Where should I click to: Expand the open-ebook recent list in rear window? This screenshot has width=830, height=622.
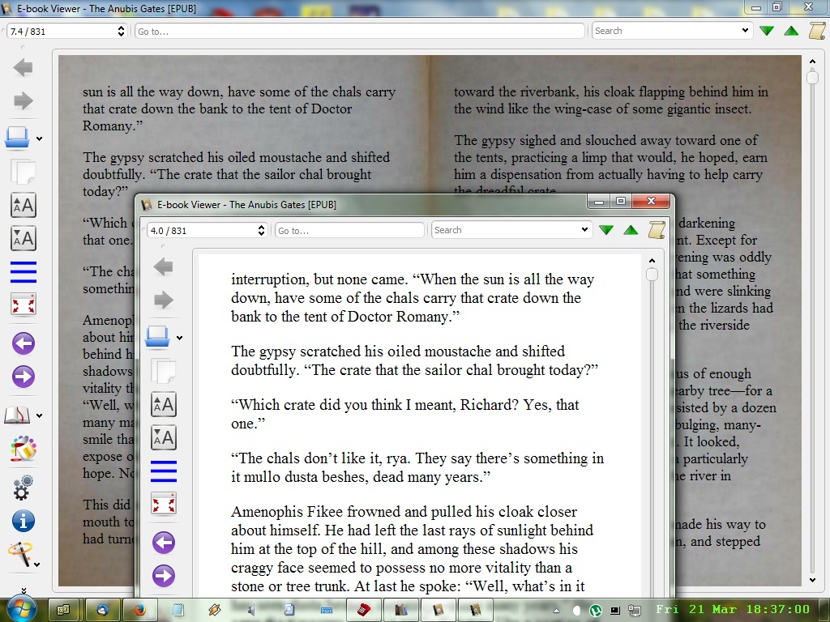[39, 139]
